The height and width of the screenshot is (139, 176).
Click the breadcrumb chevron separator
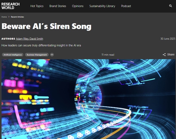9,17
